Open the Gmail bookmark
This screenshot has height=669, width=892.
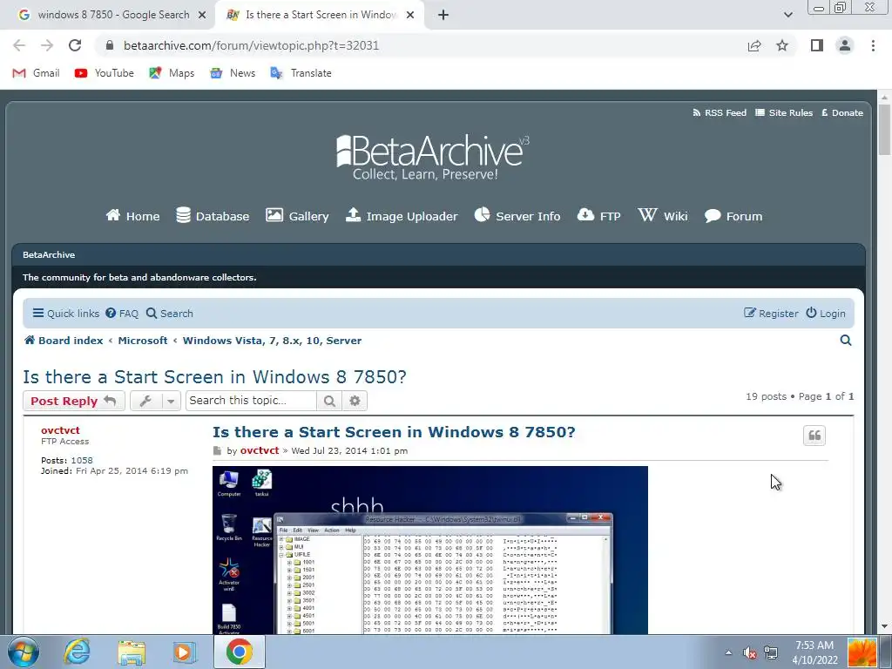click(37, 73)
